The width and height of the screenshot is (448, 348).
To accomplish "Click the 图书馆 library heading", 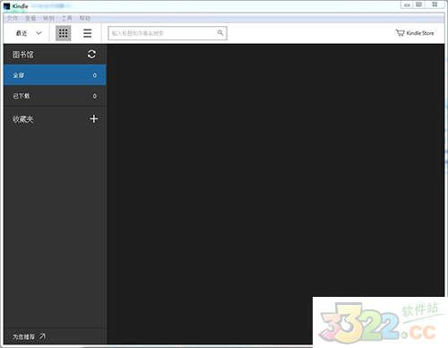I will pyautogui.click(x=23, y=55).
